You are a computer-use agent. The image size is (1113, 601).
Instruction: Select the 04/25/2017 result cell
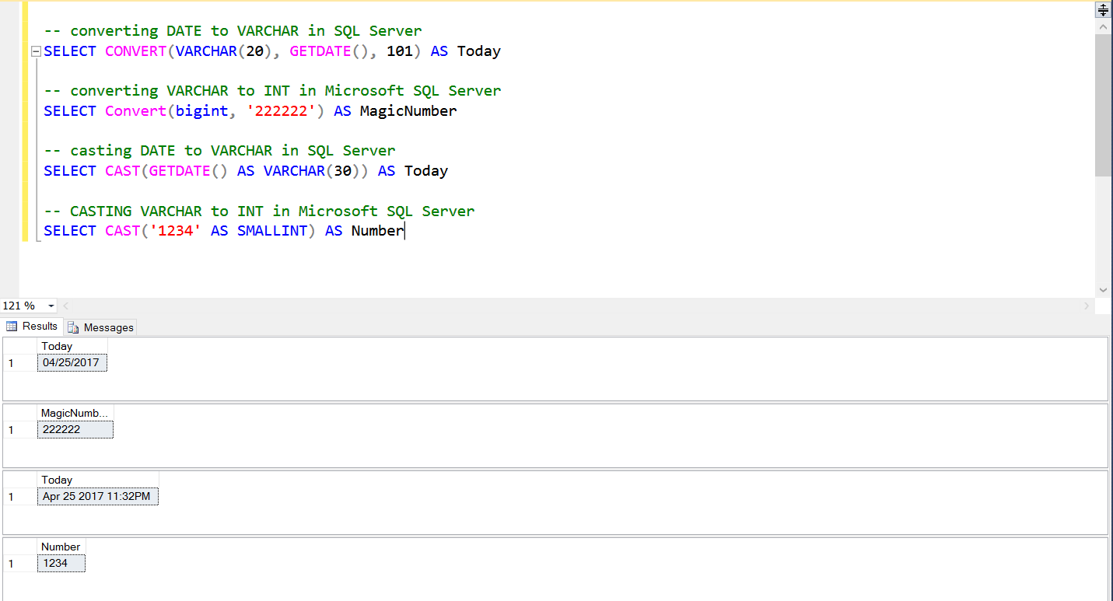pyautogui.click(x=72, y=362)
